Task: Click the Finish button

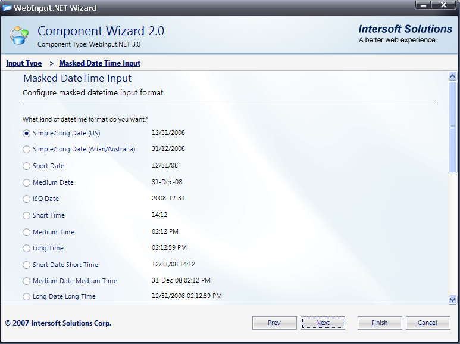Action: pyautogui.click(x=380, y=323)
